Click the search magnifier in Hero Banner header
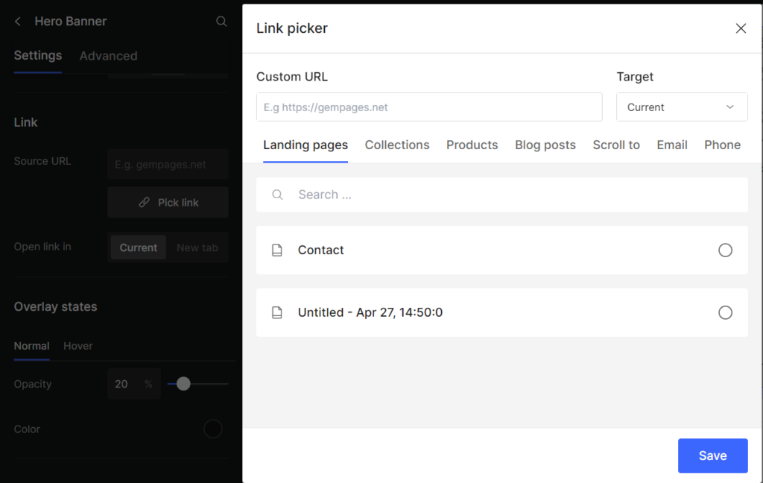Image resolution: width=763 pixels, height=483 pixels. [221, 22]
